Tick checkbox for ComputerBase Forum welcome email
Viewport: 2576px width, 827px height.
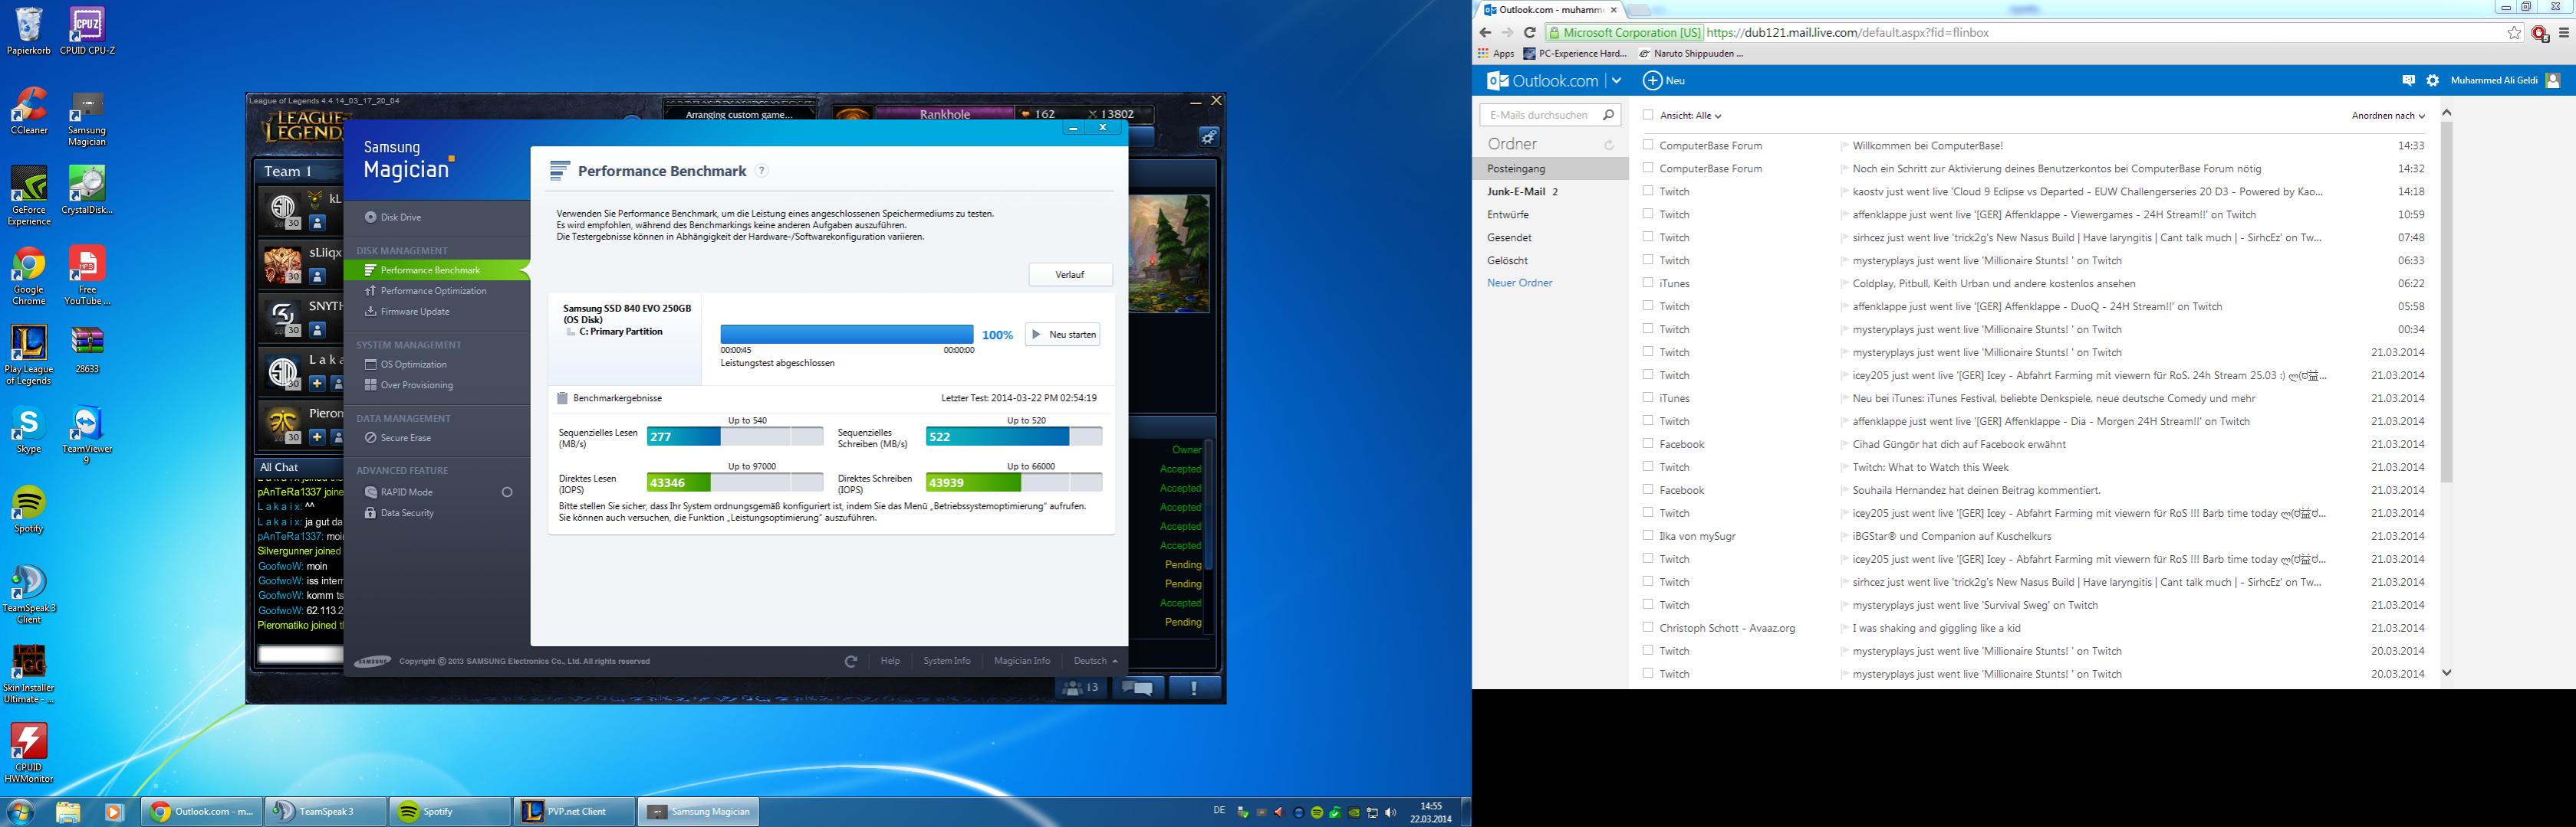(x=1648, y=145)
